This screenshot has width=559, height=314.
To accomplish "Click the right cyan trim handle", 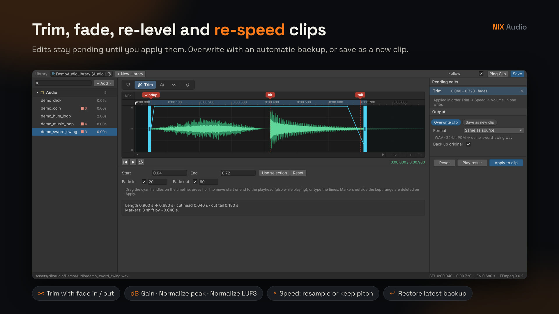I will pyautogui.click(x=365, y=129).
